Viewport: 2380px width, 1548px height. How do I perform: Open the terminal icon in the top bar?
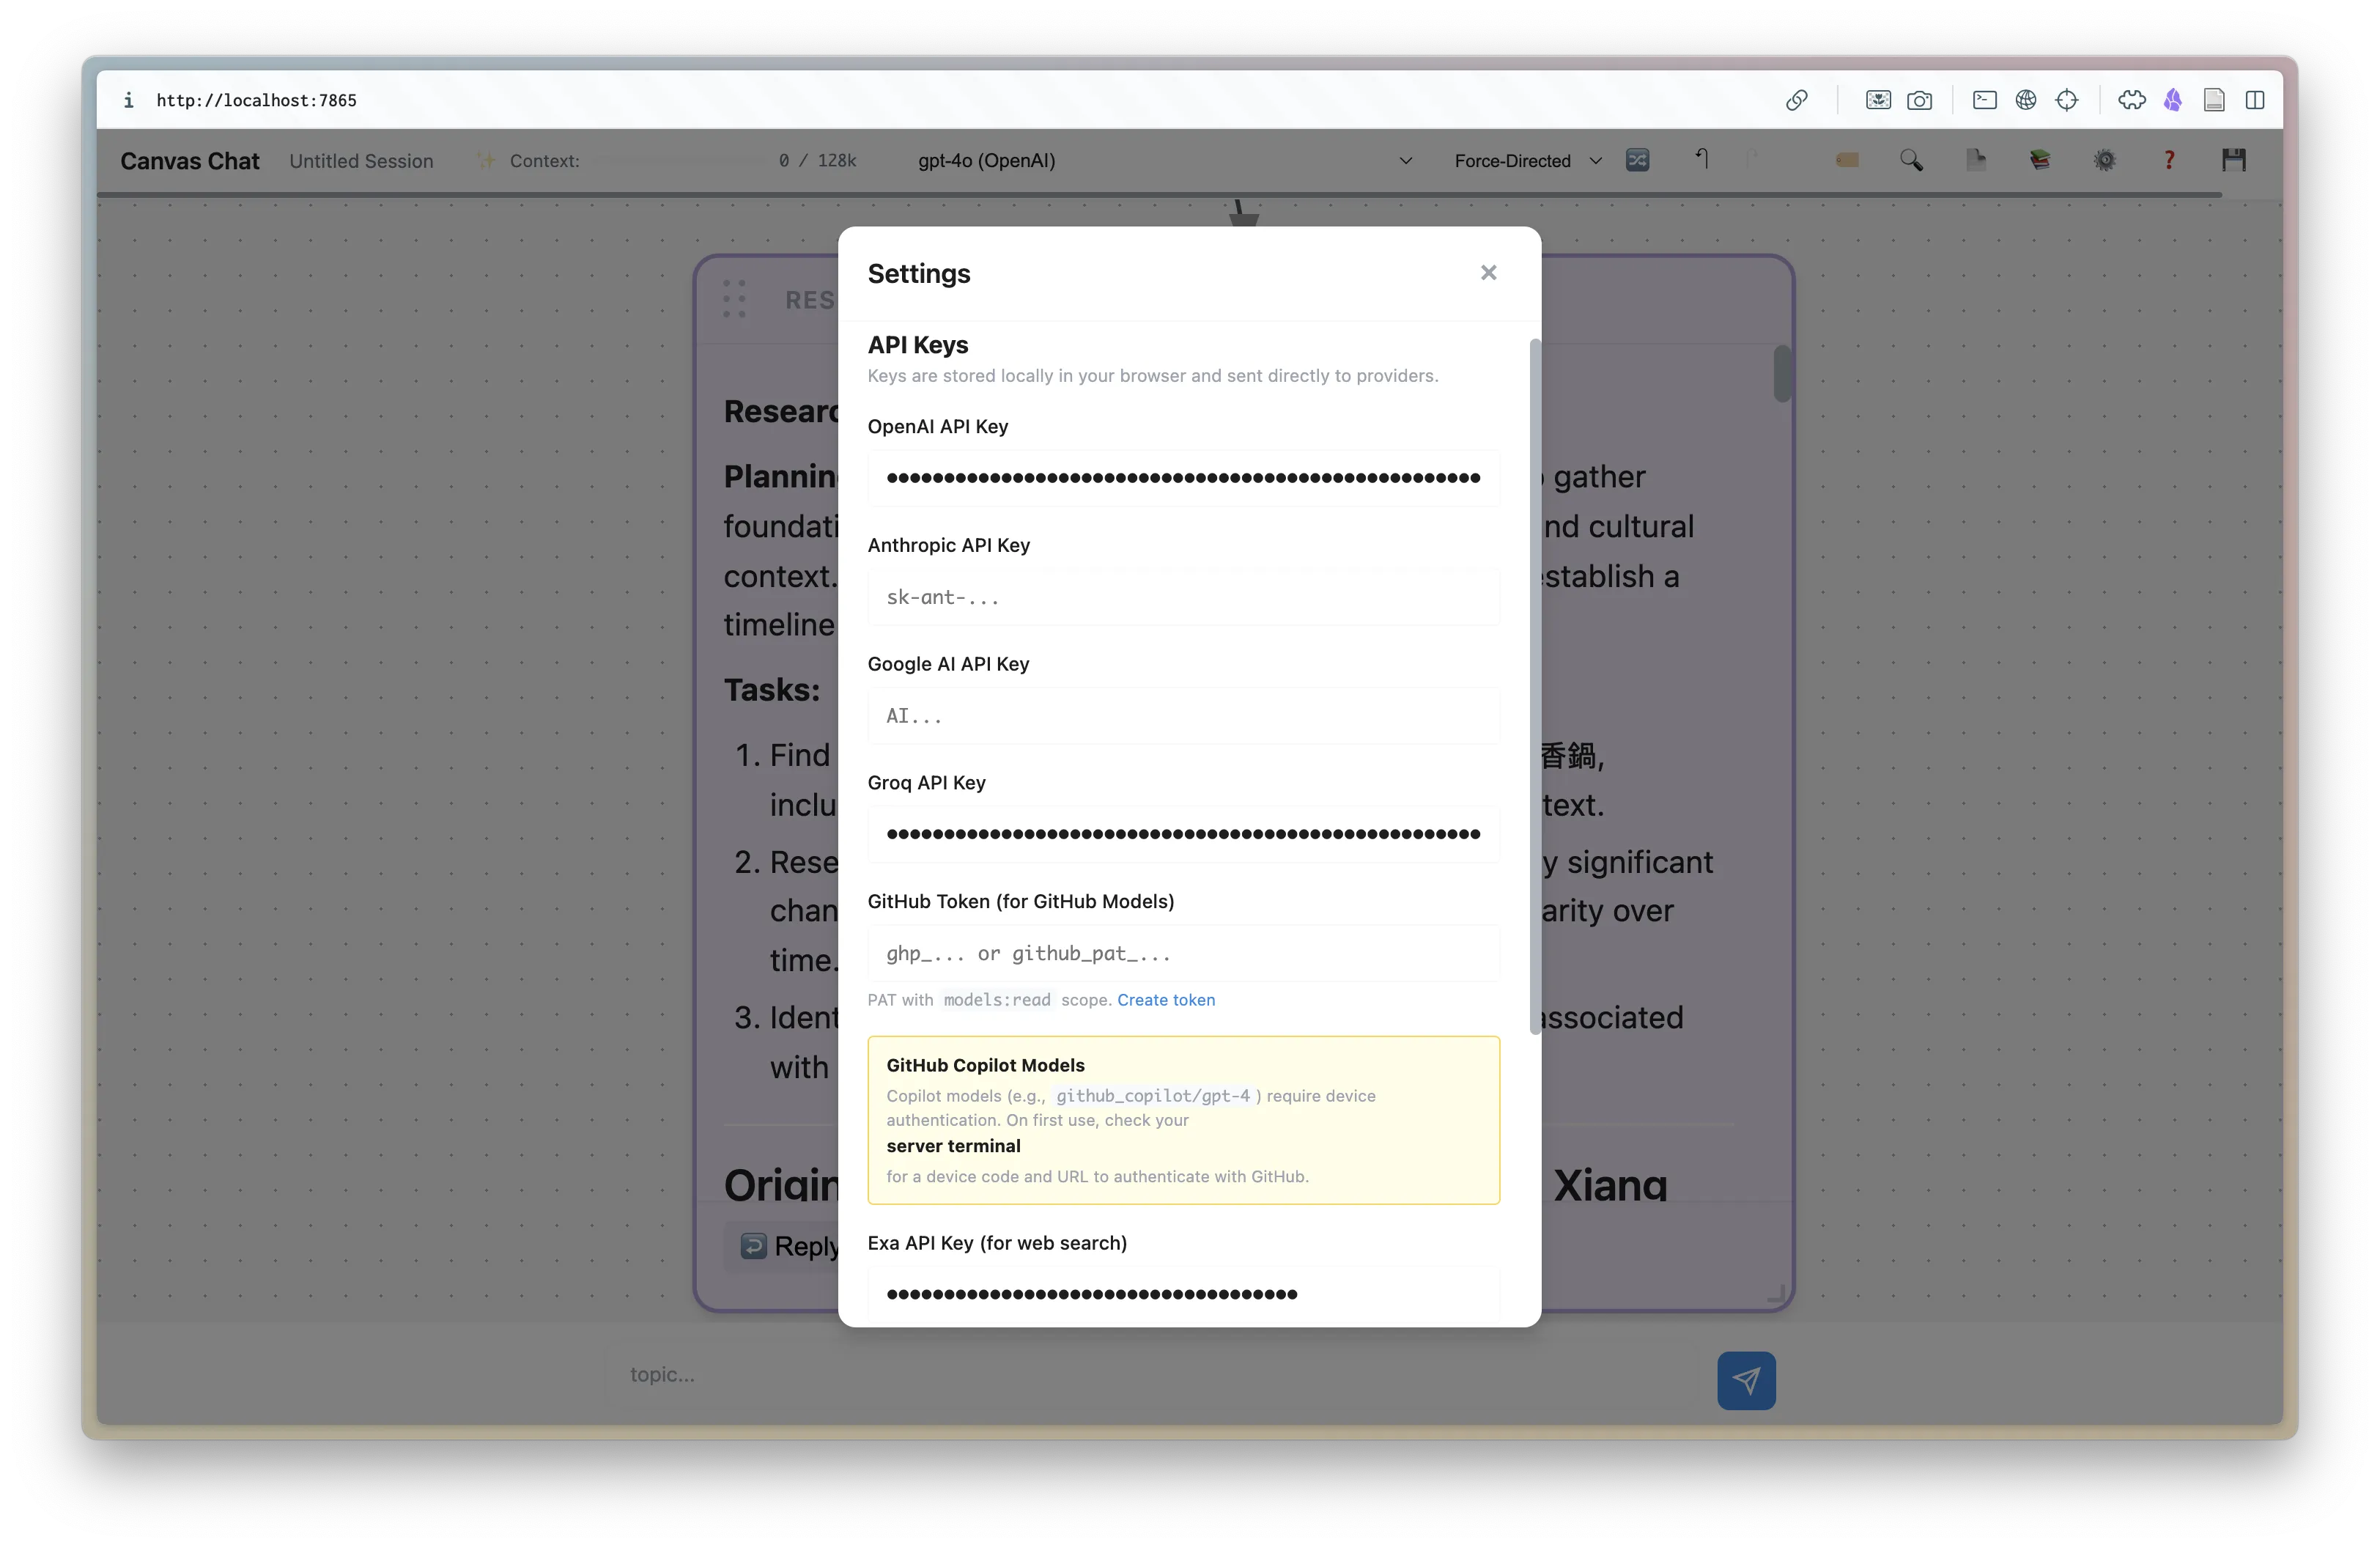pyautogui.click(x=1984, y=100)
